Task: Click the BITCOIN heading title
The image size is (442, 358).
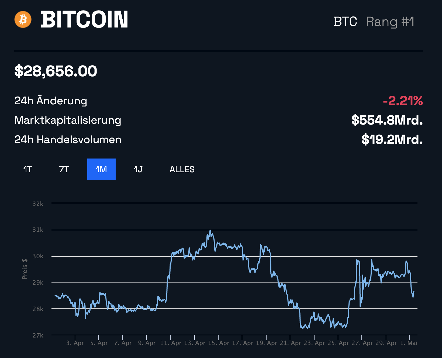Action: 84,19
